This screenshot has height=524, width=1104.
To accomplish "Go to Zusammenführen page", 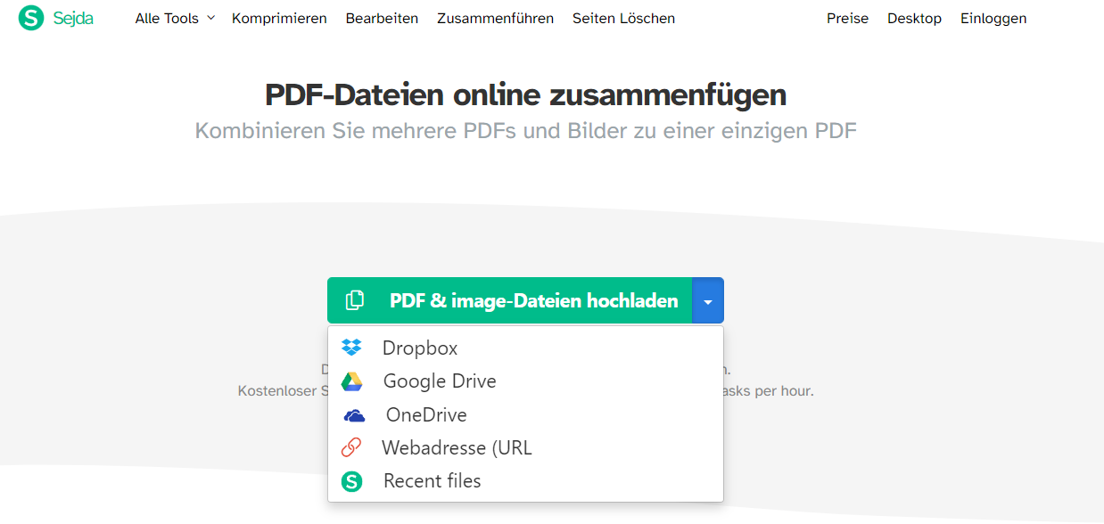I will 495,18.
